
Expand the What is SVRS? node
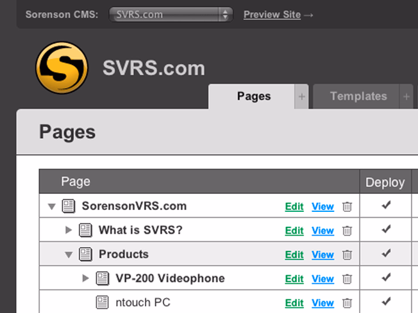[69, 230]
